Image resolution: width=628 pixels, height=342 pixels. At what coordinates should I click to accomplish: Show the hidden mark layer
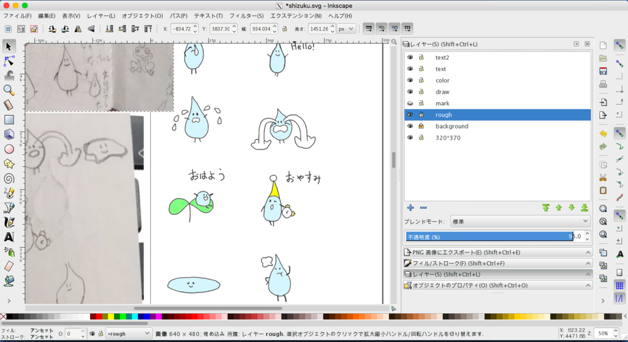(410, 103)
